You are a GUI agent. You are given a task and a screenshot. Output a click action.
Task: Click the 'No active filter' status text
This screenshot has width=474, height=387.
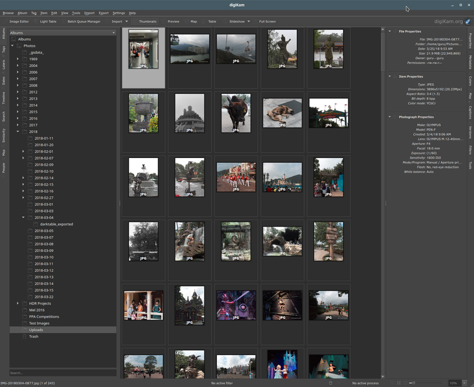click(222, 383)
